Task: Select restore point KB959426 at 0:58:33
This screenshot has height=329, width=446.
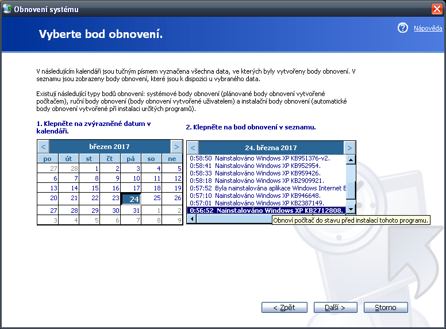Action: pos(267,173)
